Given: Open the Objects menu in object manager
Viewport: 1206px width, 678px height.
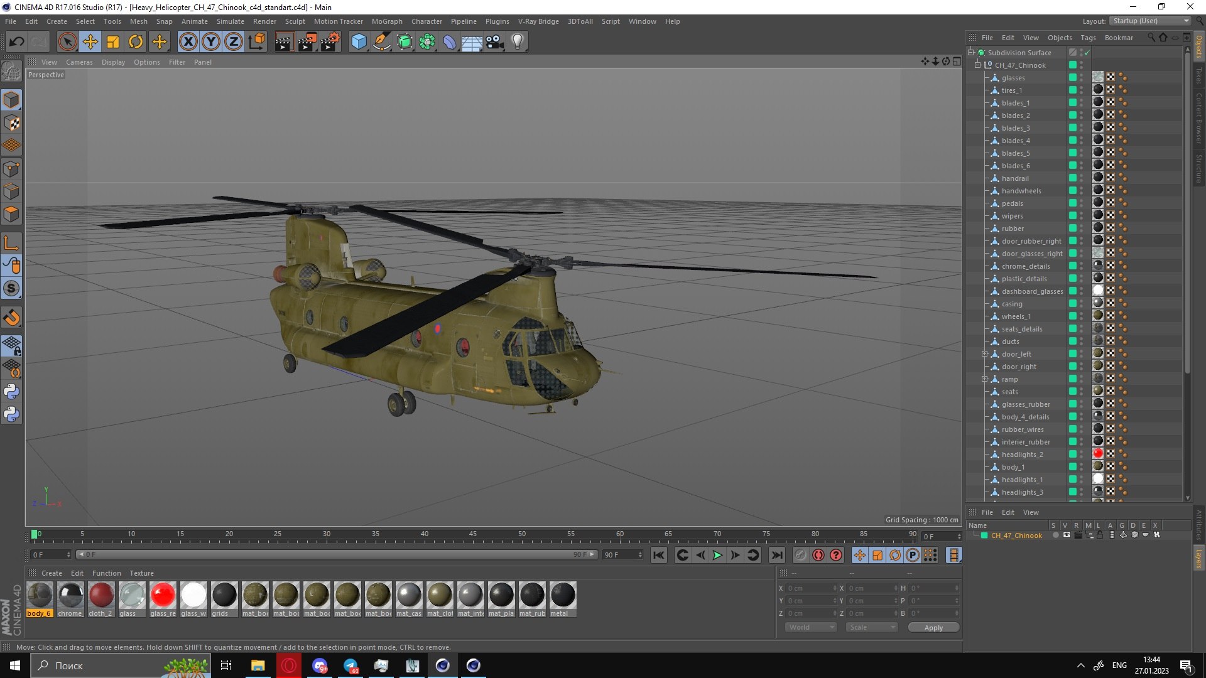Looking at the screenshot, I should click(x=1060, y=38).
